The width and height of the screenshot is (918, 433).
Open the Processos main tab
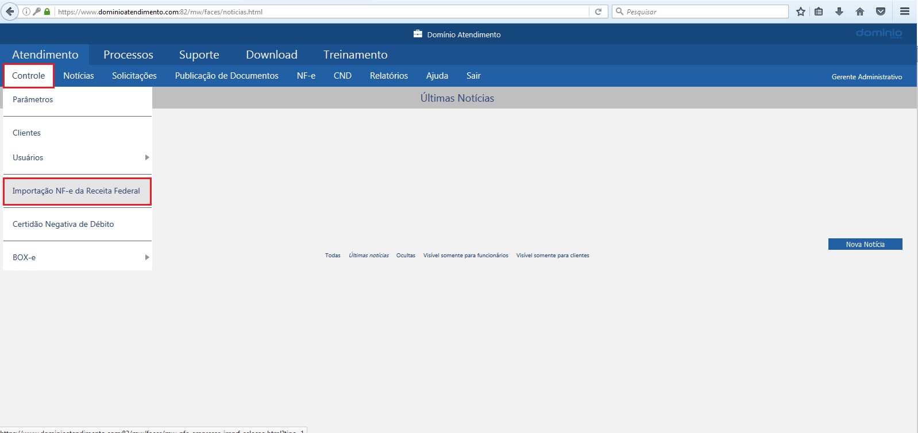point(128,55)
